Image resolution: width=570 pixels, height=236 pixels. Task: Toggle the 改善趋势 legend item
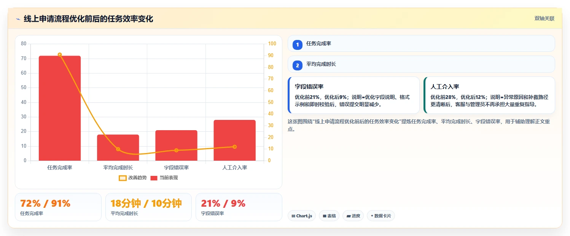pyautogui.click(x=132, y=178)
